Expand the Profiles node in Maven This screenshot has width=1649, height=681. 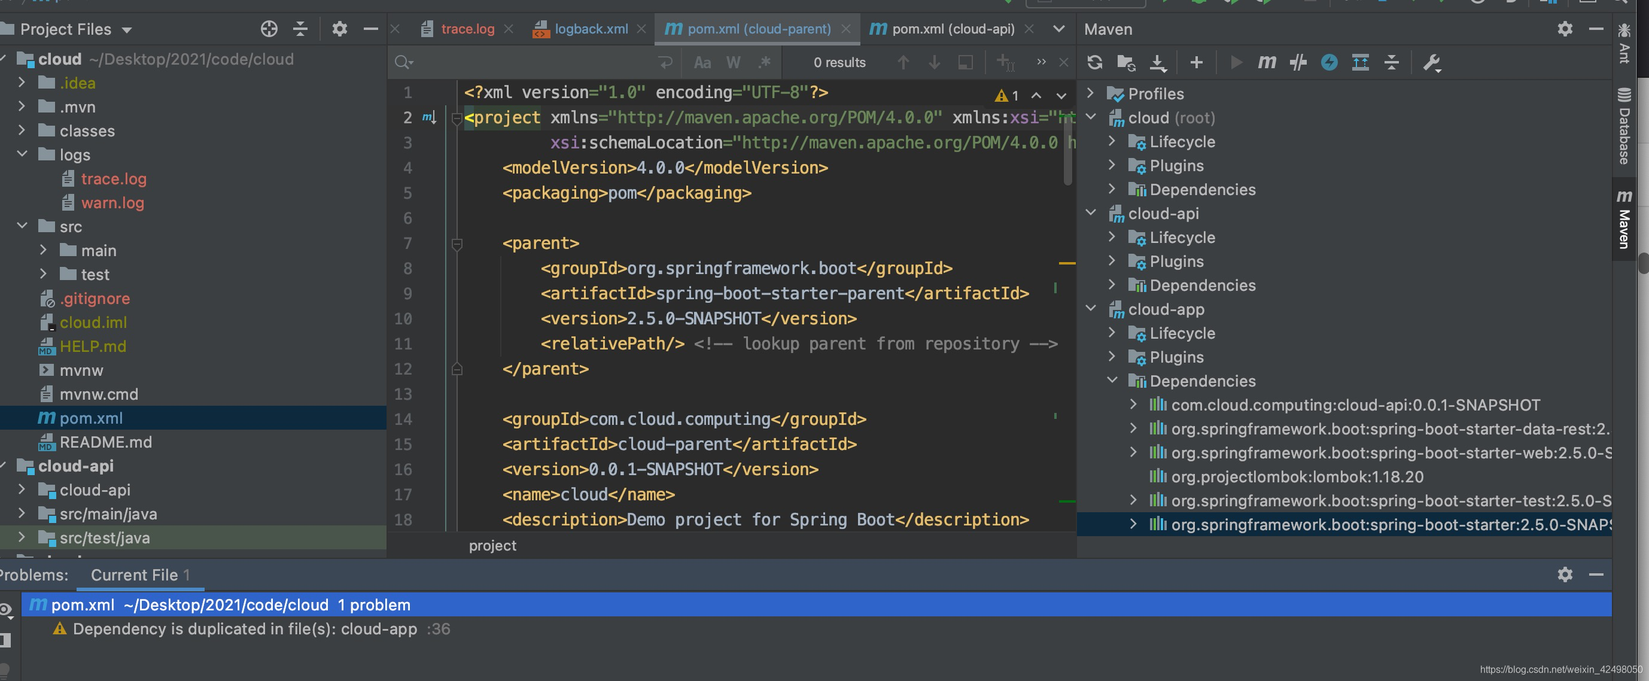1091,93
